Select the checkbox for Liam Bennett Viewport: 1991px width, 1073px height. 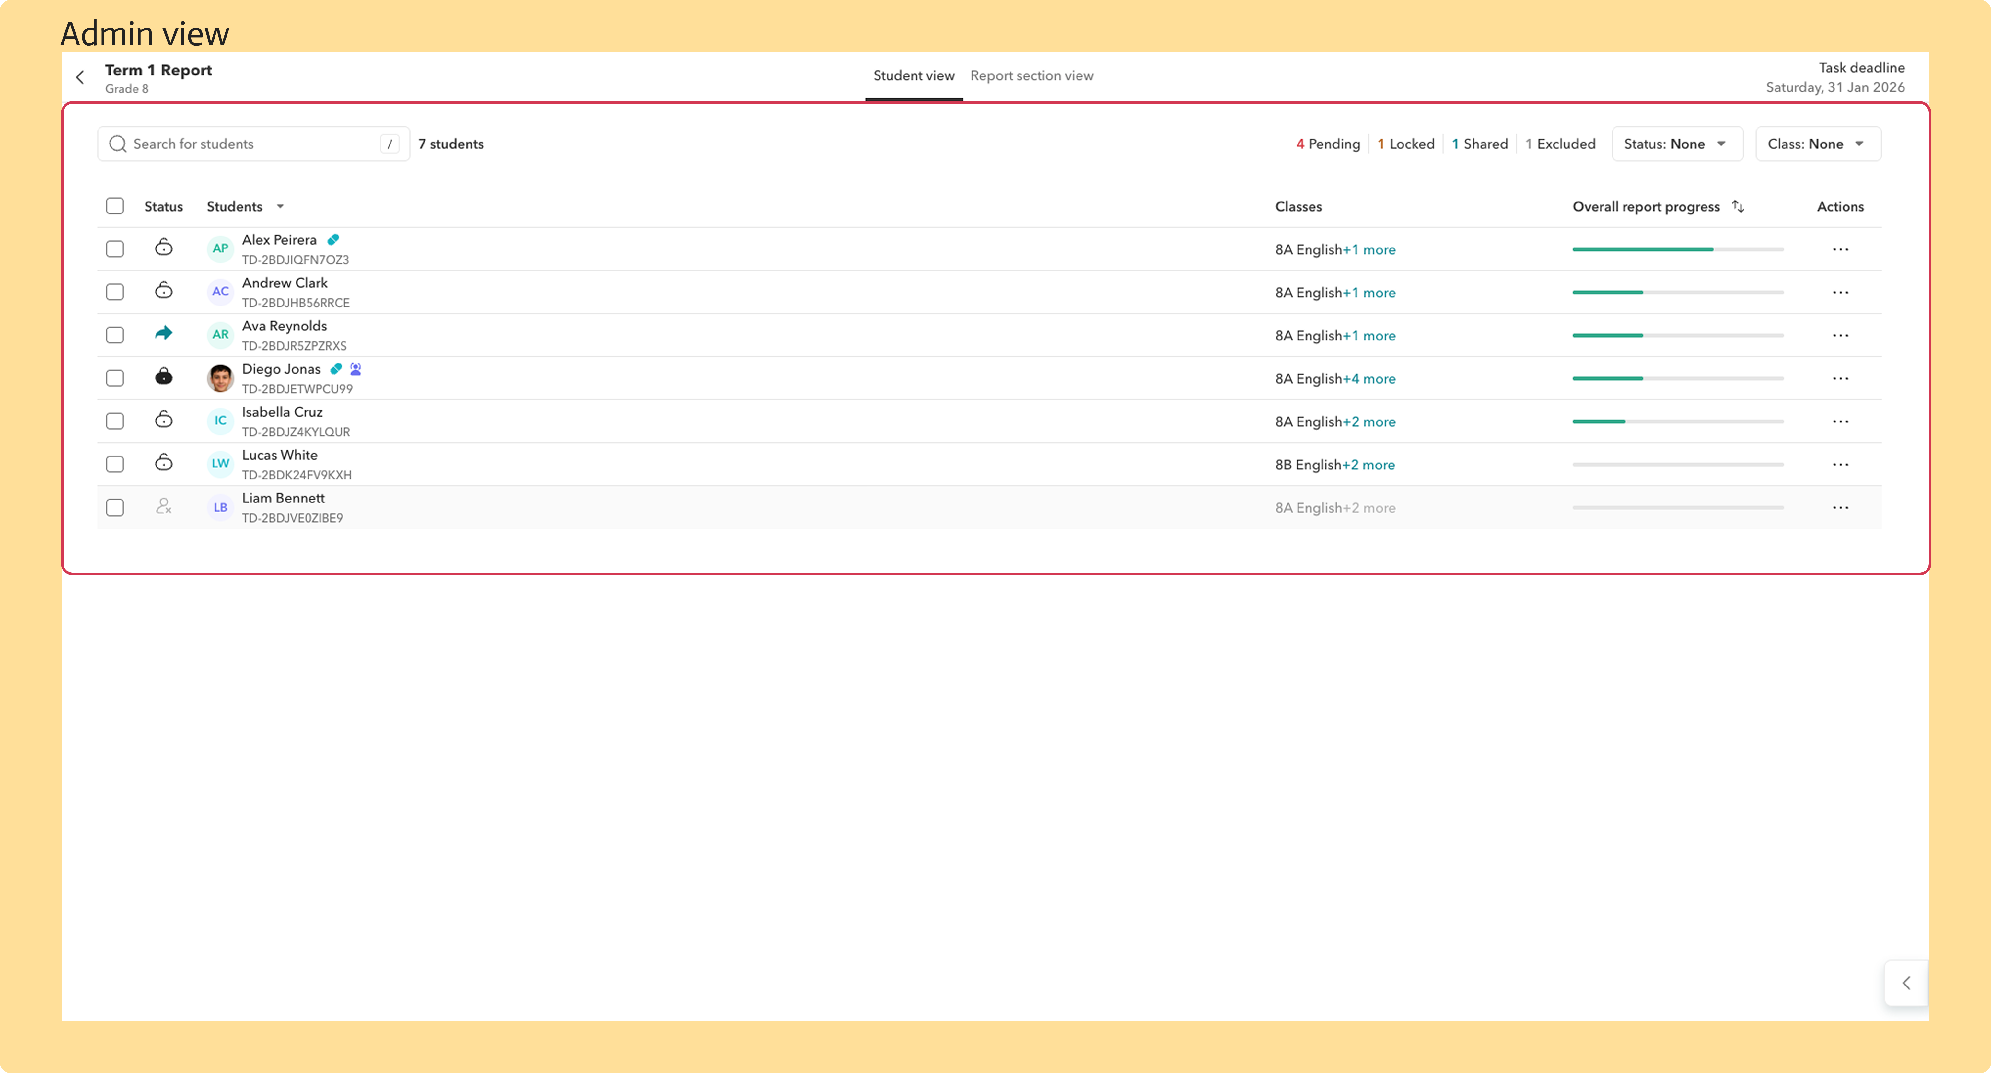115,508
